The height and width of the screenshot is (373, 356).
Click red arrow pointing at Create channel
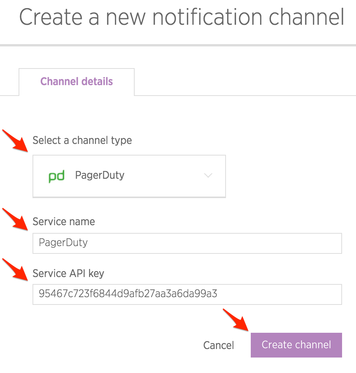(x=236, y=319)
